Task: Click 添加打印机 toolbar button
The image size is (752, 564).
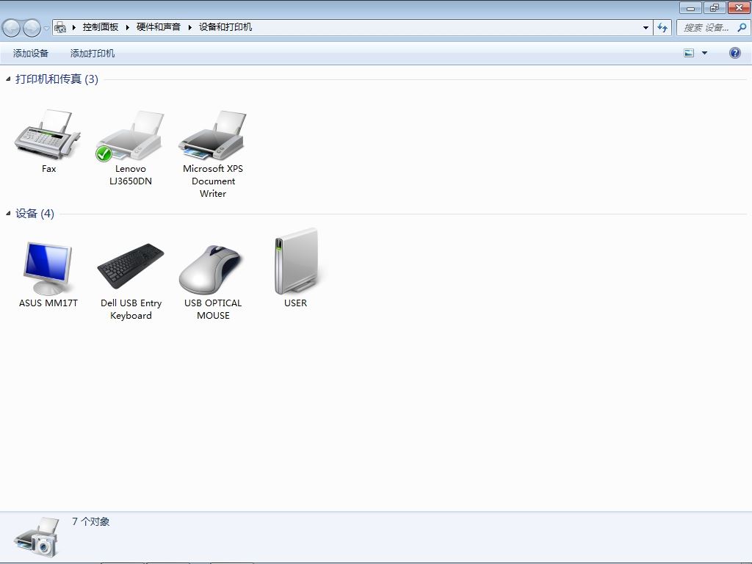Action: [93, 53]
